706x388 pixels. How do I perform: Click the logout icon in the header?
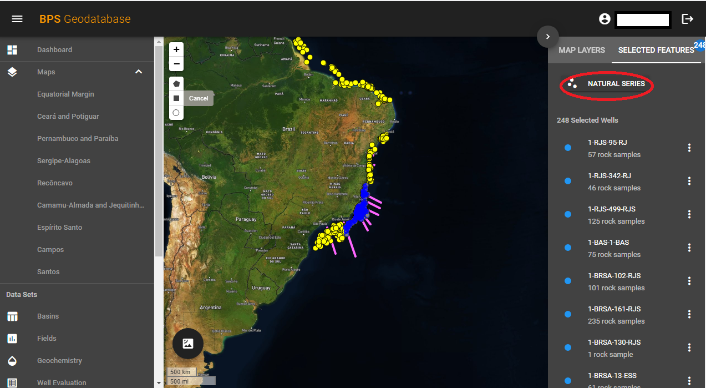click(x=687, y=18)
